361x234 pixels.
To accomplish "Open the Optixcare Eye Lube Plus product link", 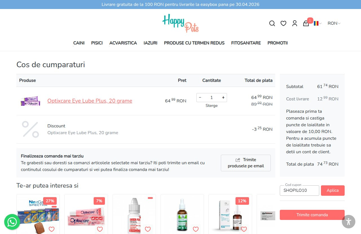I will tap(90, 101).
